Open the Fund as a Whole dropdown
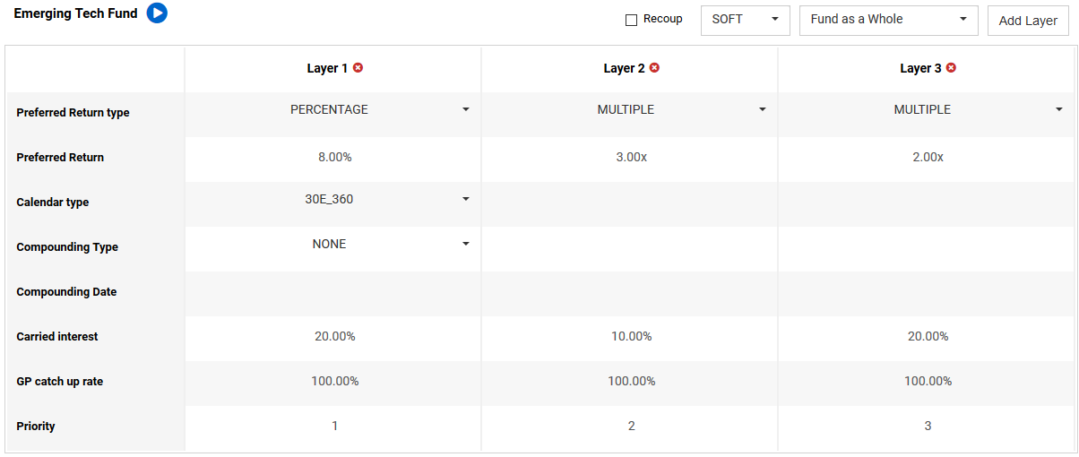 (x=888, y=20)
